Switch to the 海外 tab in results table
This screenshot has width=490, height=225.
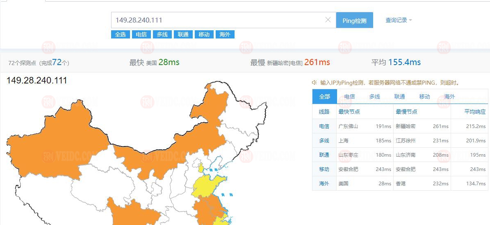(449, 97)
